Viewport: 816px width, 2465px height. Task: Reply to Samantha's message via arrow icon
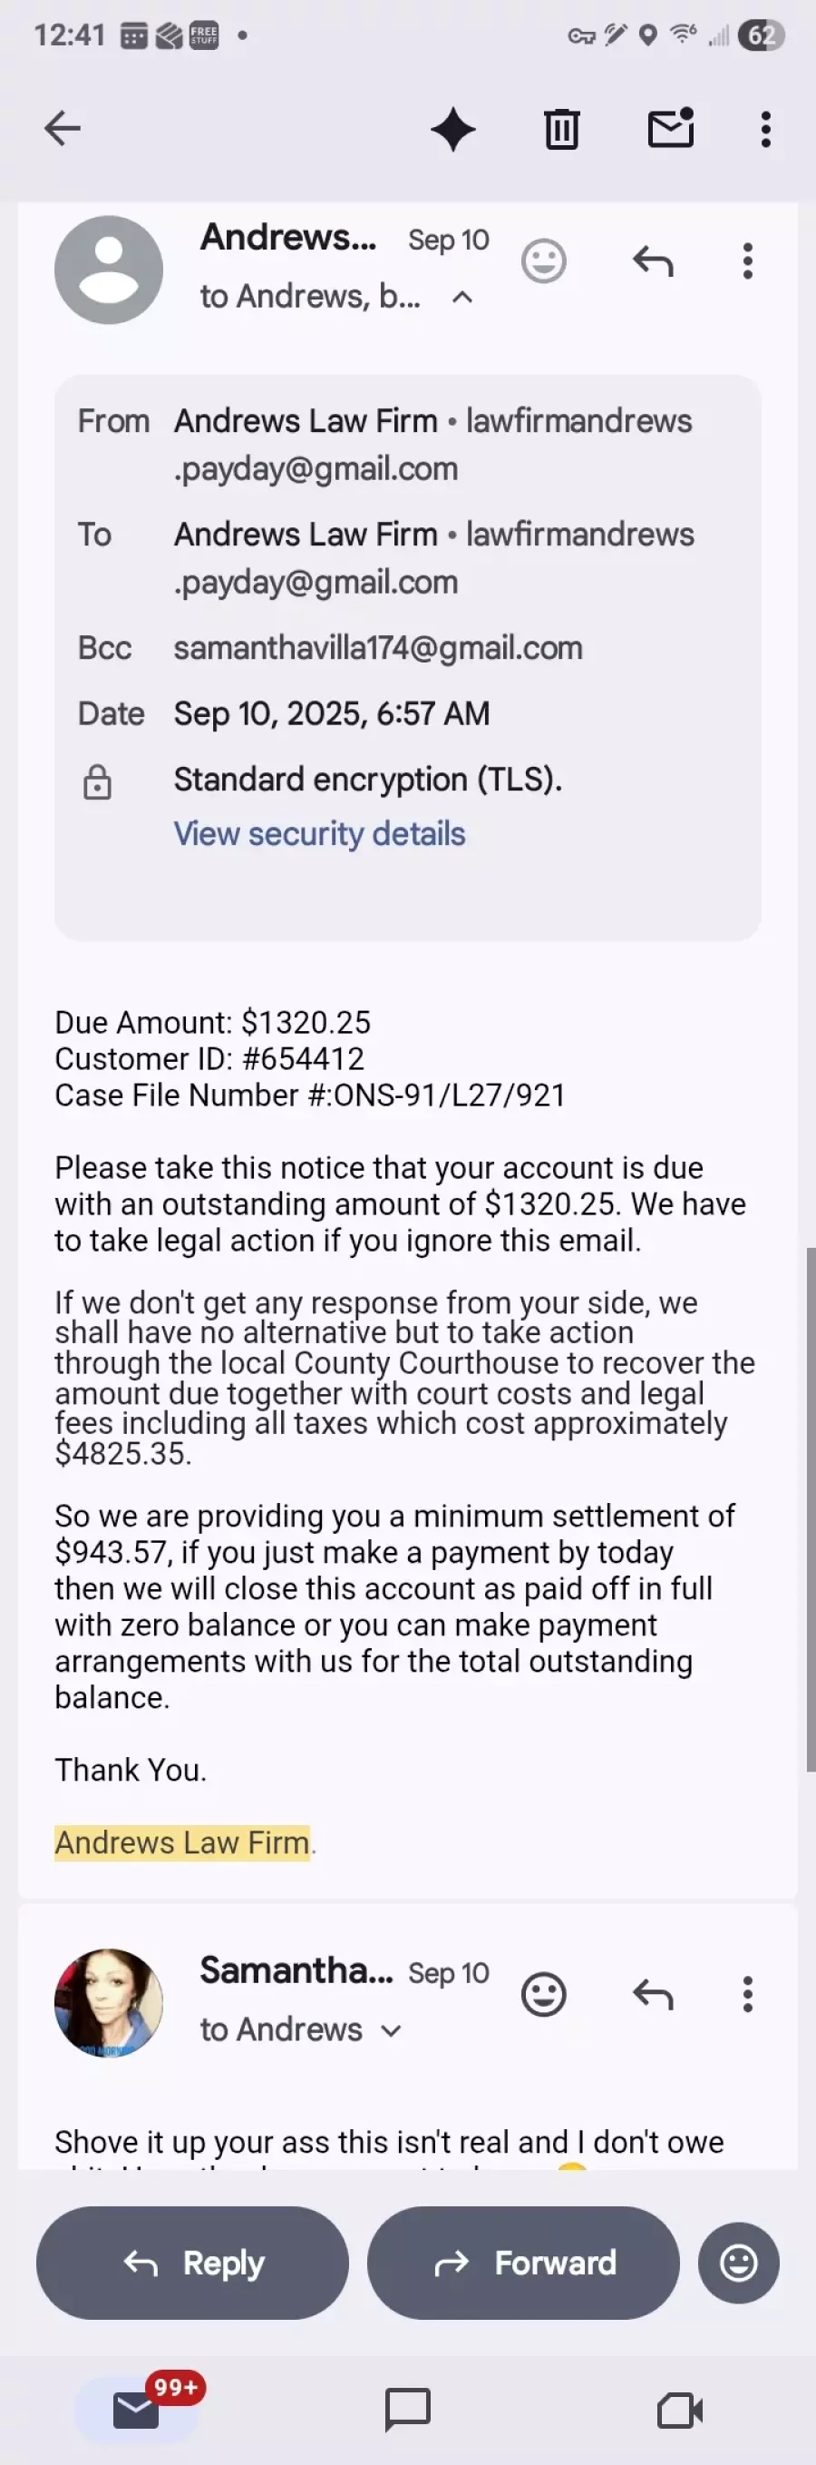[653, 1995]
